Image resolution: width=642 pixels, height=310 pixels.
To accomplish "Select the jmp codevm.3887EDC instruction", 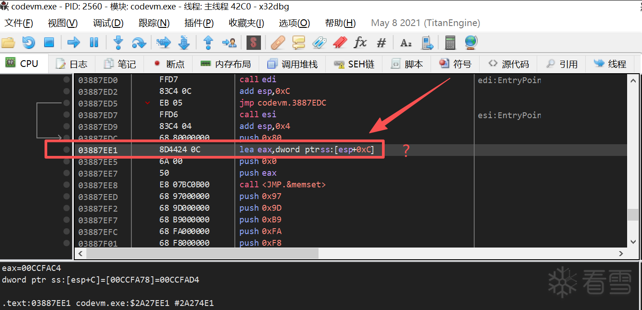I will (x=283, y=103).
